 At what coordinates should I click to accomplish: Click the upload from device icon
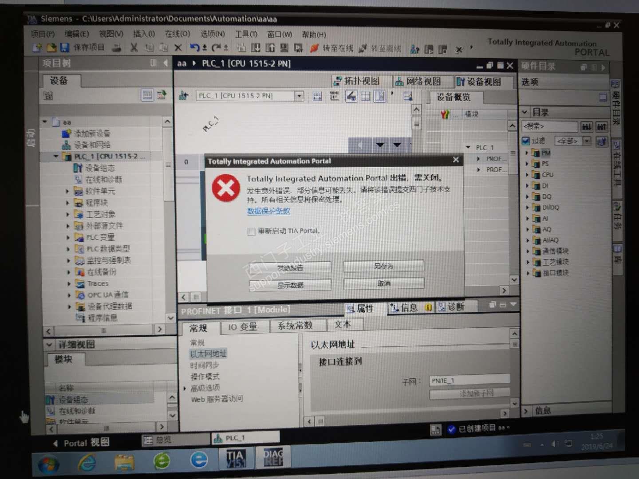pyautogui.click(x=270, y=48)
